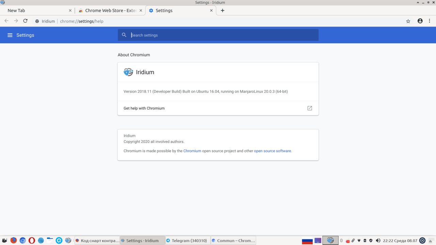
Task: Close the New Tab tab
Action: 71,11
